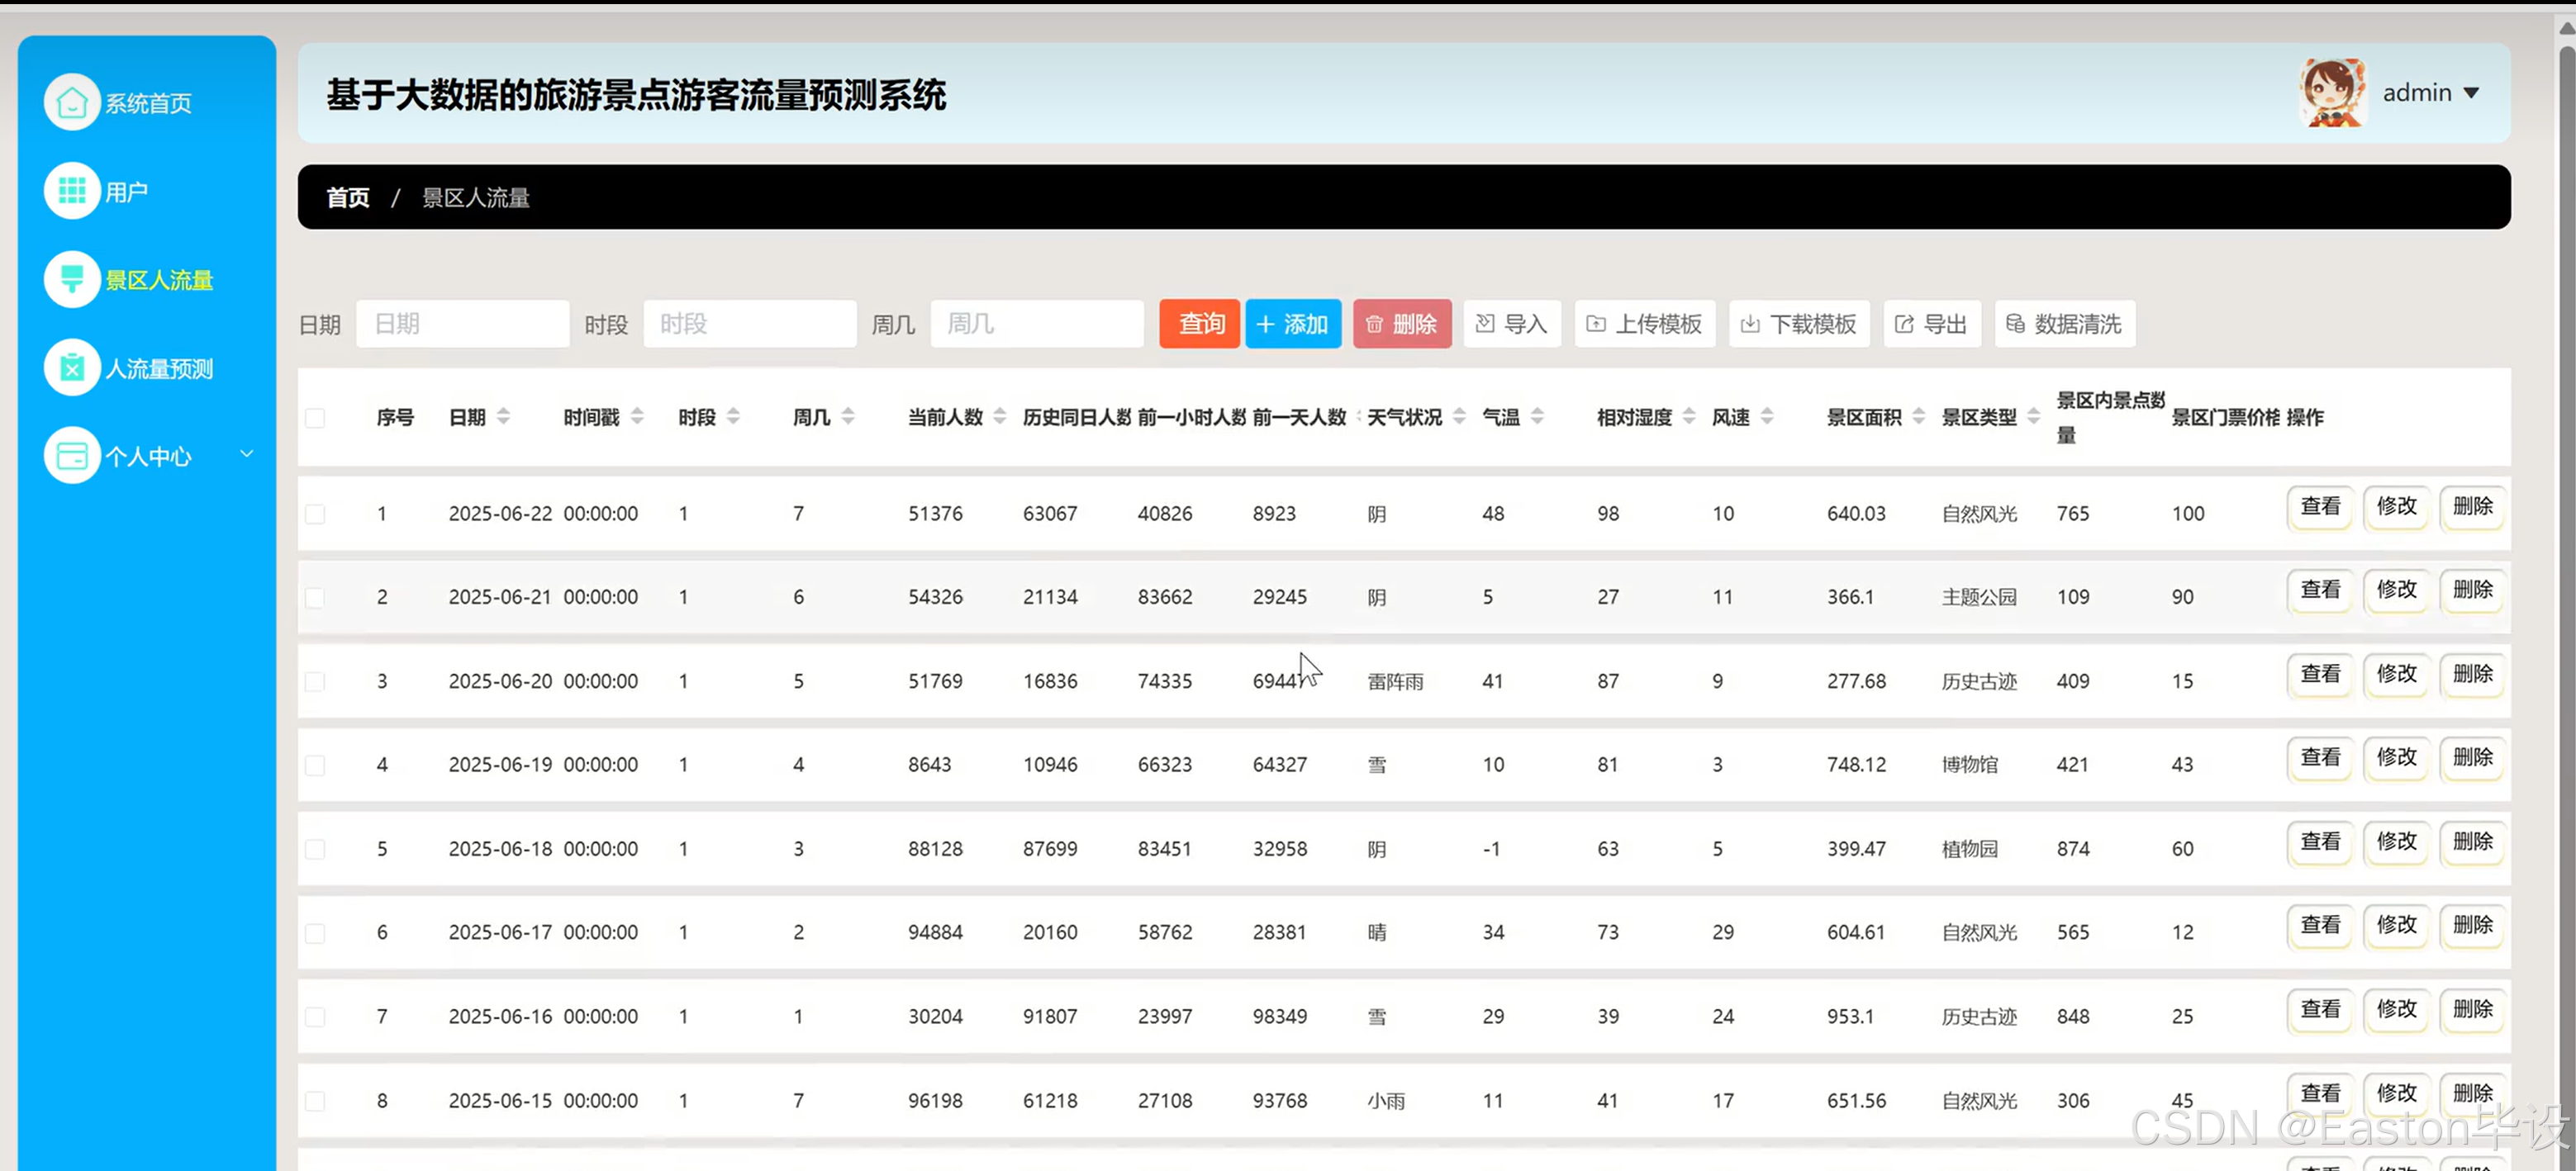Click the 景区人流量 sidebar icon
Screen dimensions: 2576x1171
(72, 279)
